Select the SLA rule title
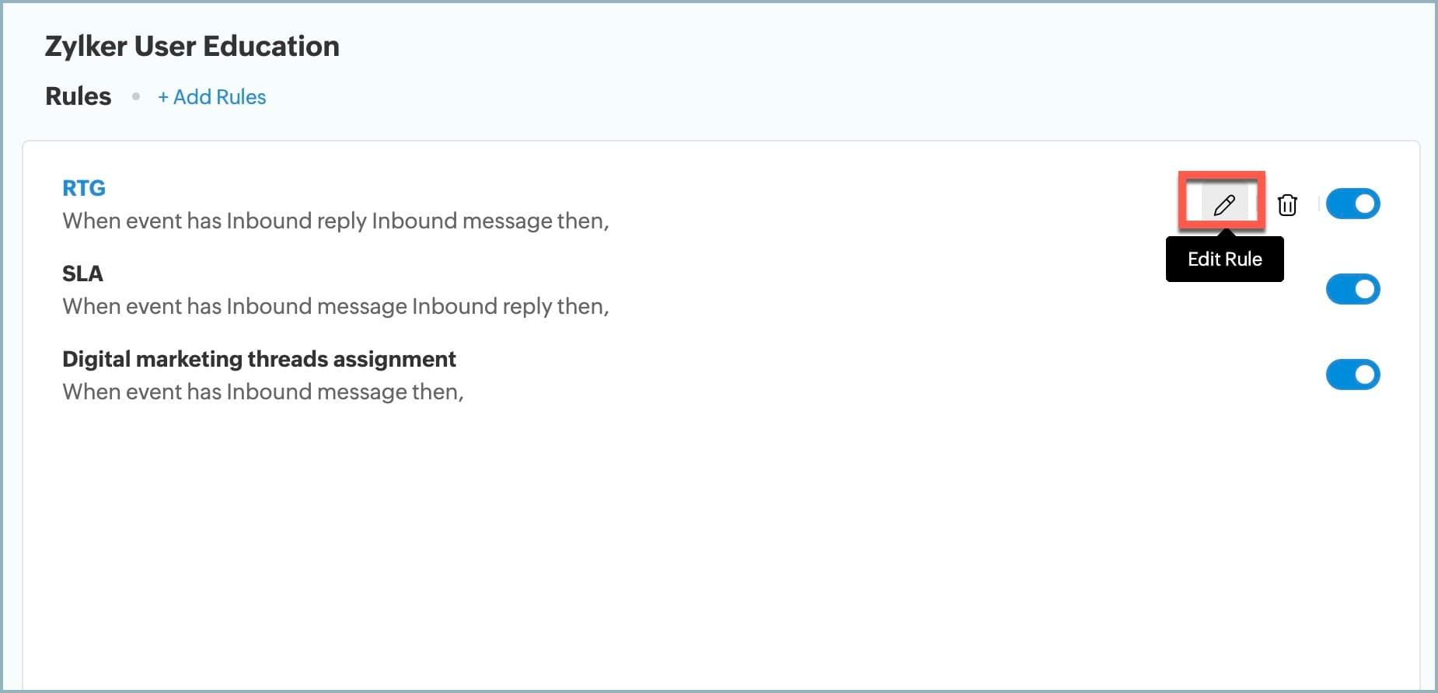The width and height of the screenshot is (1438, 693). coord(82,273)
